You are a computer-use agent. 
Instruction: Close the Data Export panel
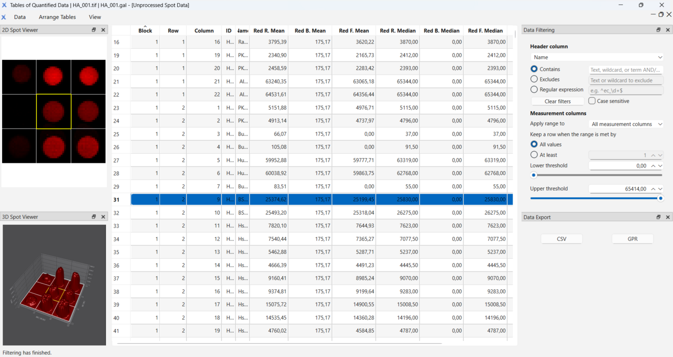(x=668, y=217)
